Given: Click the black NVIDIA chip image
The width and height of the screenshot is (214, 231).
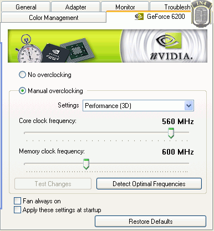Looking at the screenshot, I should (56, 53).
